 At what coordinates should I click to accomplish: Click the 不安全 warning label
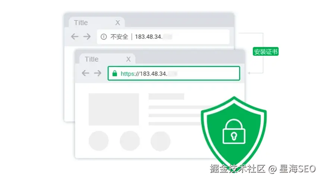119,37
